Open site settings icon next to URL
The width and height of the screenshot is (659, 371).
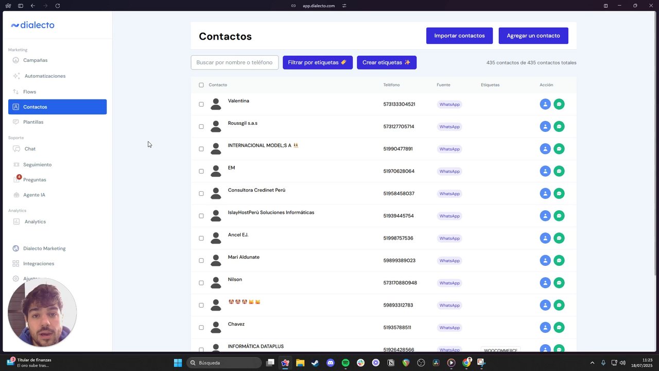344,6
